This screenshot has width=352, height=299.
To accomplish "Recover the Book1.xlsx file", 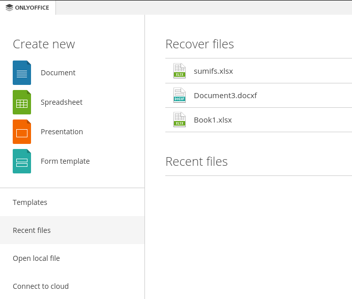I will coord(258,119).
